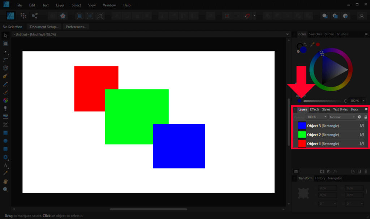Open the Layer menu
The image size is (370, 219).
[x=60, y=5]
